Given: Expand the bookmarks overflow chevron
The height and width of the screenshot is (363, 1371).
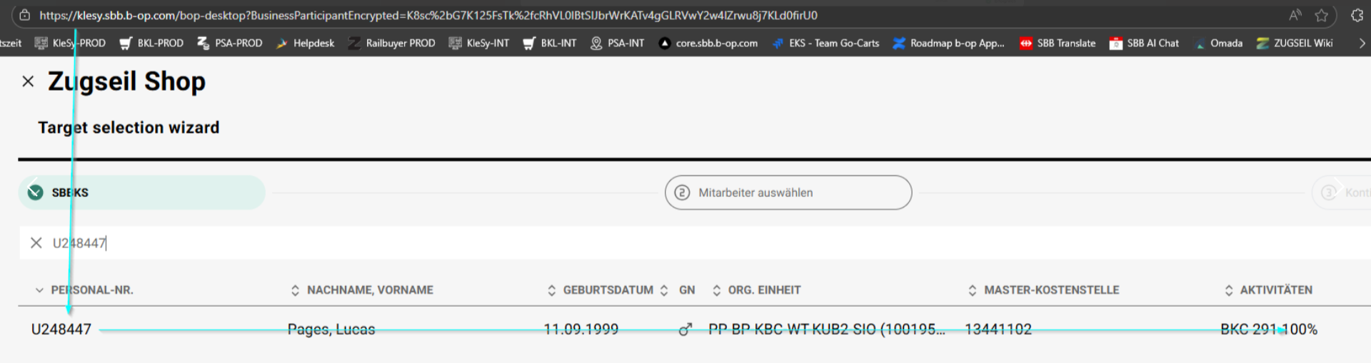Looking at the screenshot, I should [1362, 44].
